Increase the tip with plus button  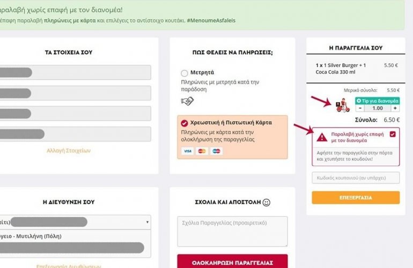395,108
